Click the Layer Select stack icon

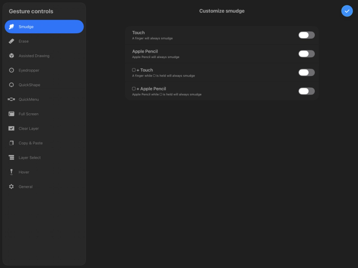pyautogui.click(x=11, y=157)
